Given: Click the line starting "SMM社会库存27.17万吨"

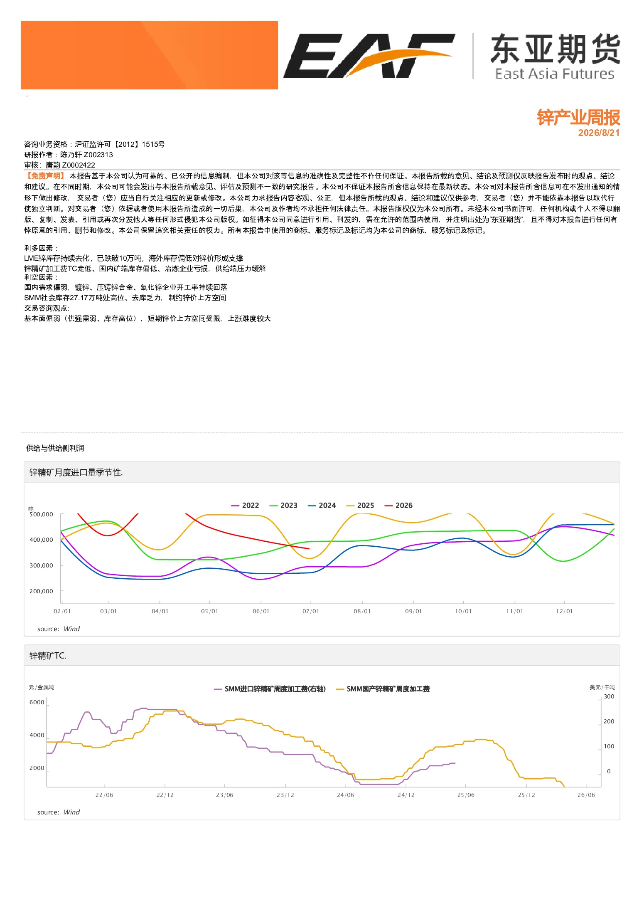Looking at the screenshot, I should click(x=125, y=298).
